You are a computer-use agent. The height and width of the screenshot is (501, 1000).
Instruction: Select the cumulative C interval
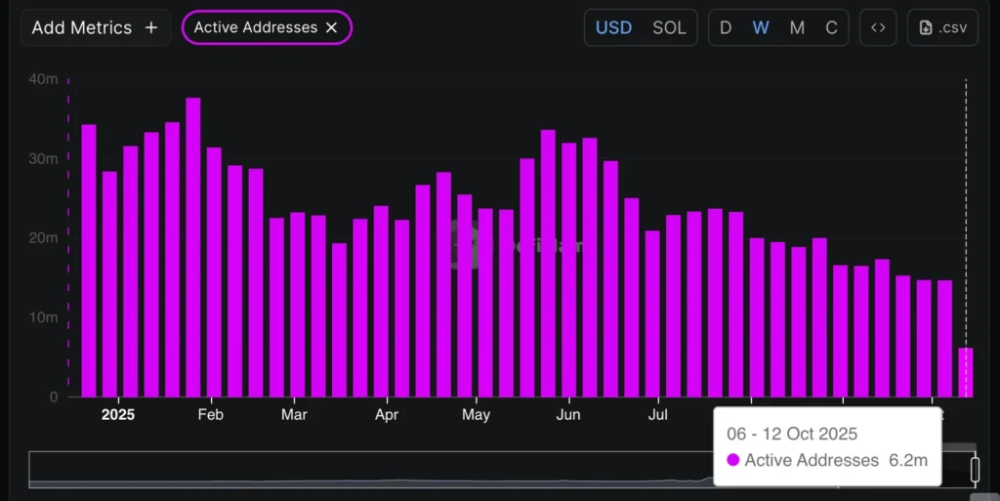click(x=831, y=27)
